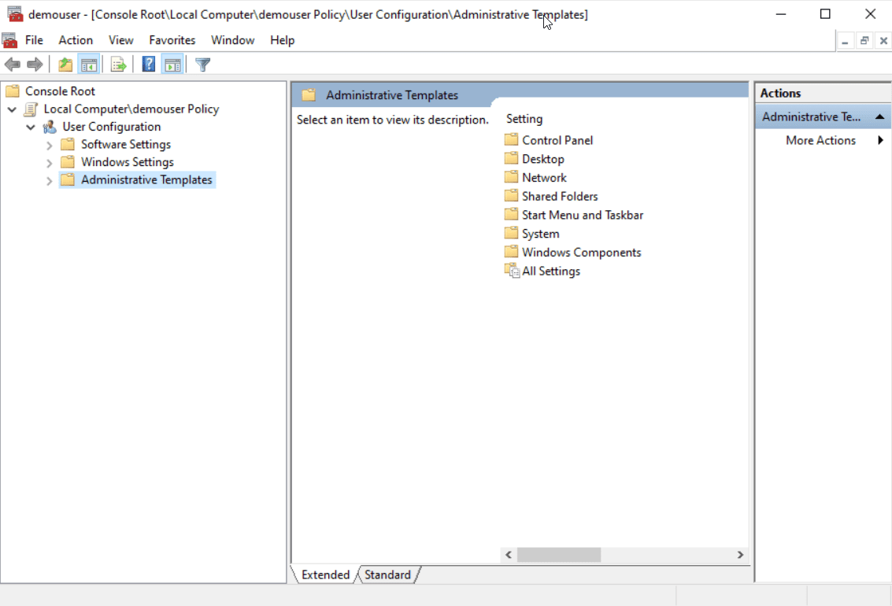
Task: Click Administrative Templates folder icon in tree
Action: click(68, 179)
